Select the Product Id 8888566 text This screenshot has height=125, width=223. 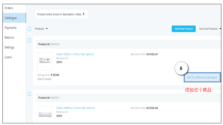pos(49,44)
